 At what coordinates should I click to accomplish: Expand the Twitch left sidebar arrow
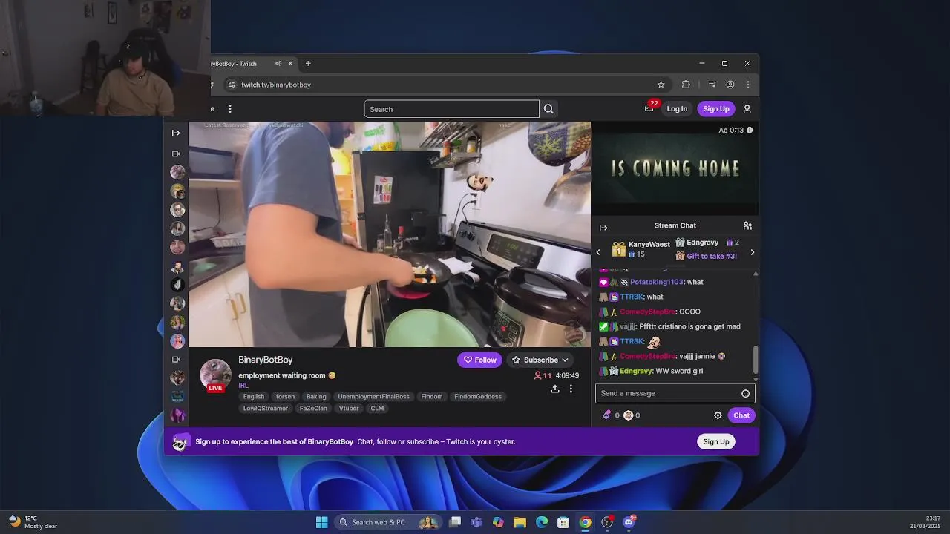click(x=176, y=133)
